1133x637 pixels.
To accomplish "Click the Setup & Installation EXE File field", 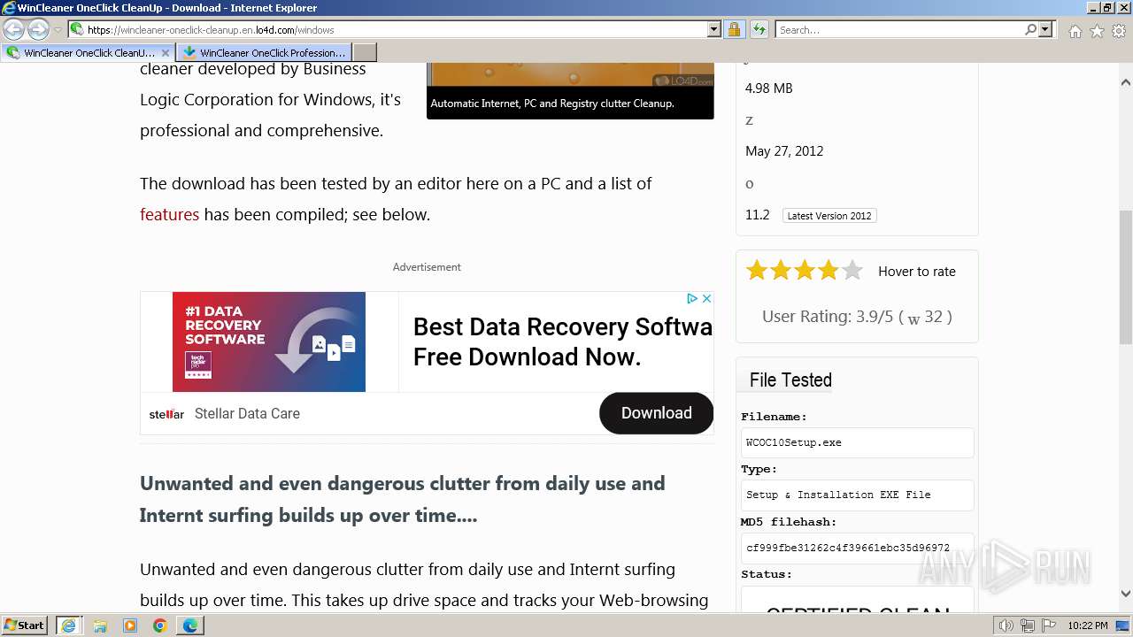I will pyautogui.click(x=857, y=495).
